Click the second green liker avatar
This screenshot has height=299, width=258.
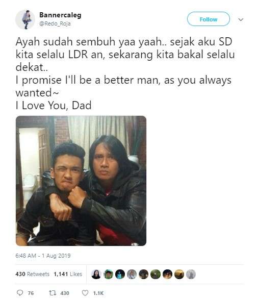[108, 274]
